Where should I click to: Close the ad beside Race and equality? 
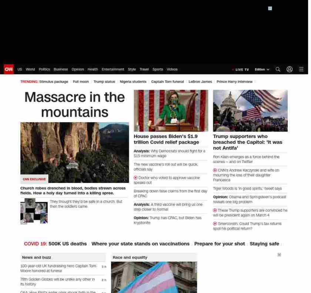point(279,255)
